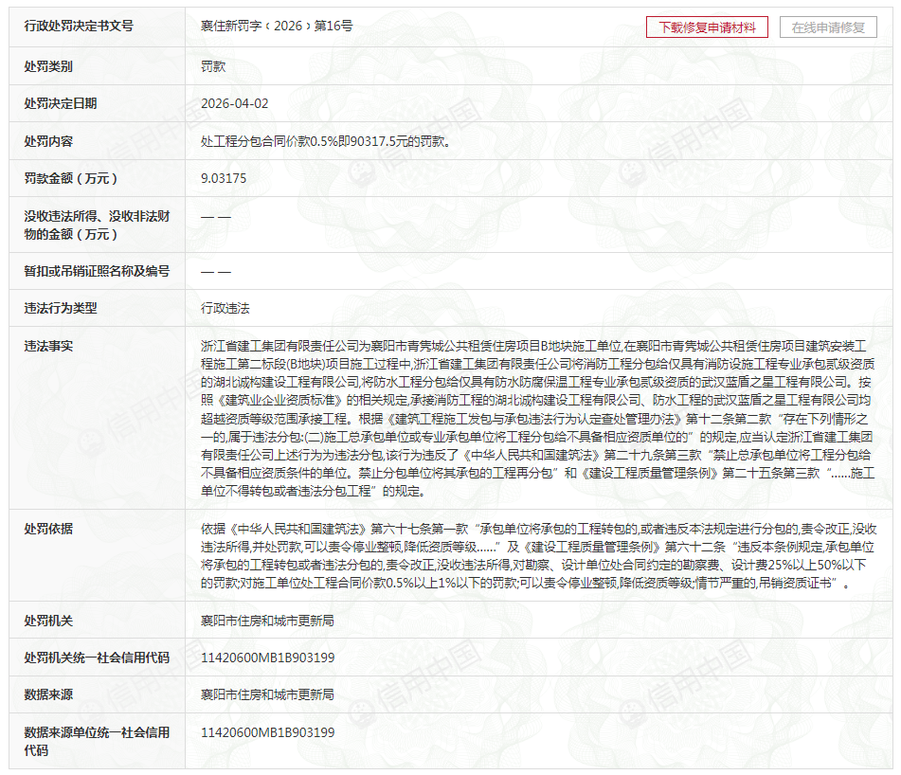The width and height of the screenshot is (901, 775).
Task: Click the 处罚依据 paragraph citing 建筑法
Action: (538, 556)
